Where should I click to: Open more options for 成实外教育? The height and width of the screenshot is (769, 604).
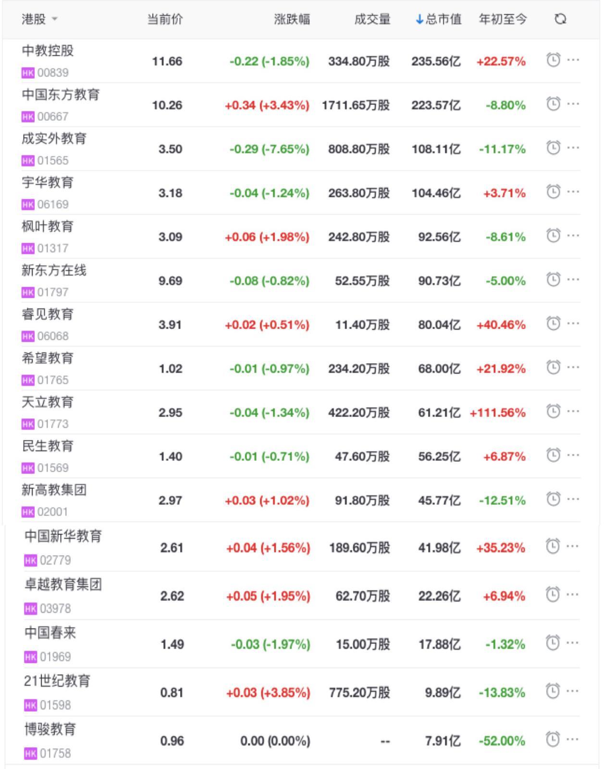(573, 148)
